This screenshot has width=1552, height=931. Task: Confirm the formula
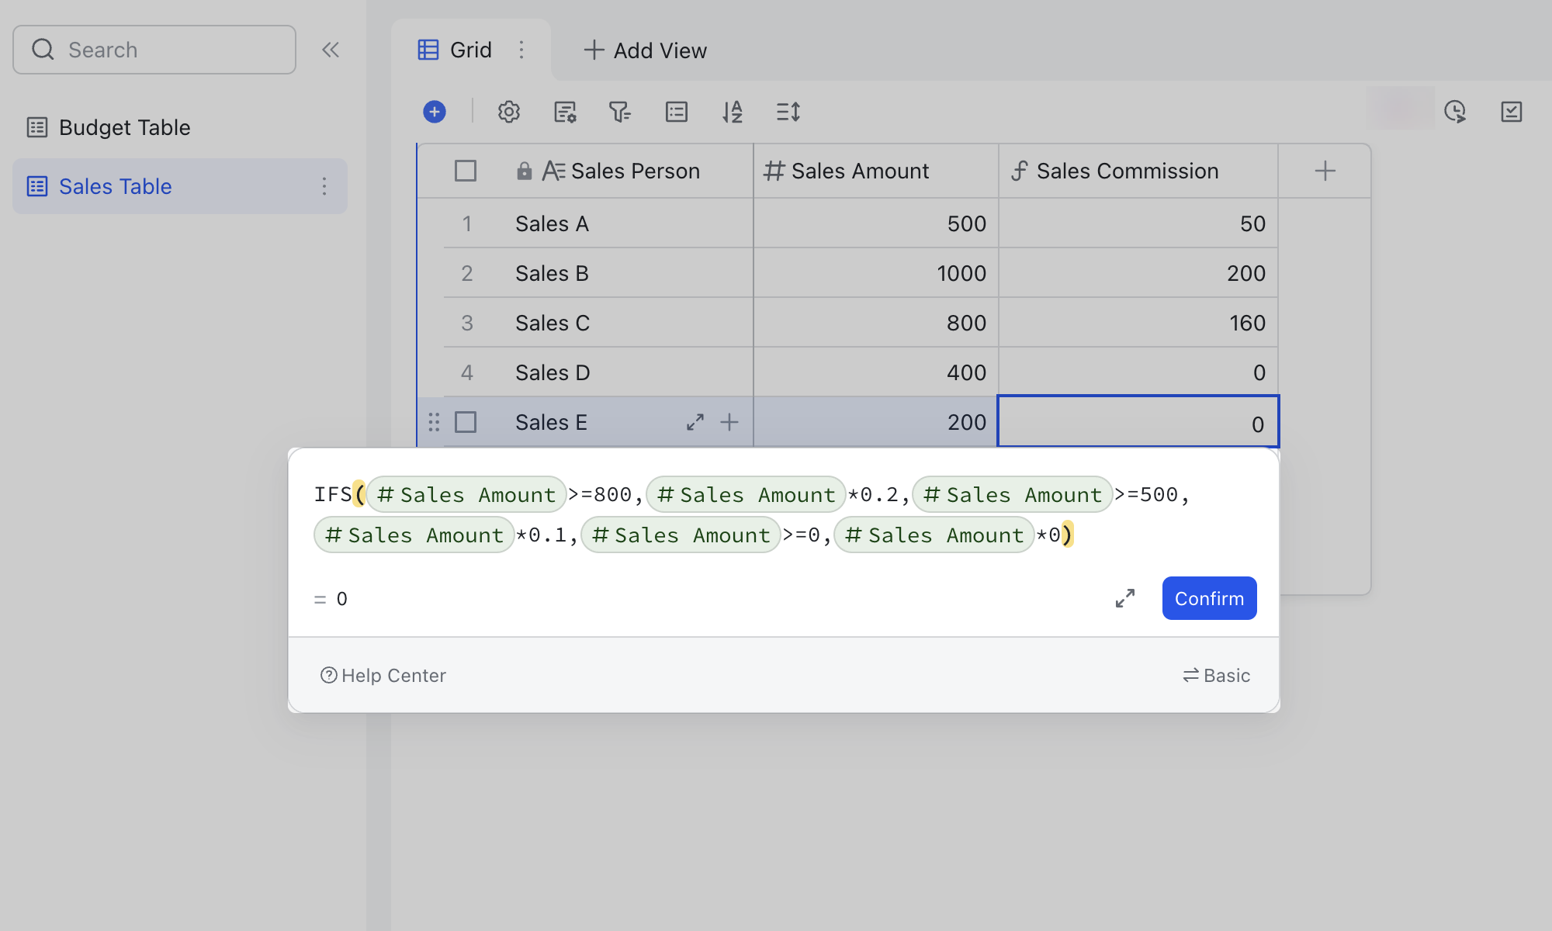1209,598
